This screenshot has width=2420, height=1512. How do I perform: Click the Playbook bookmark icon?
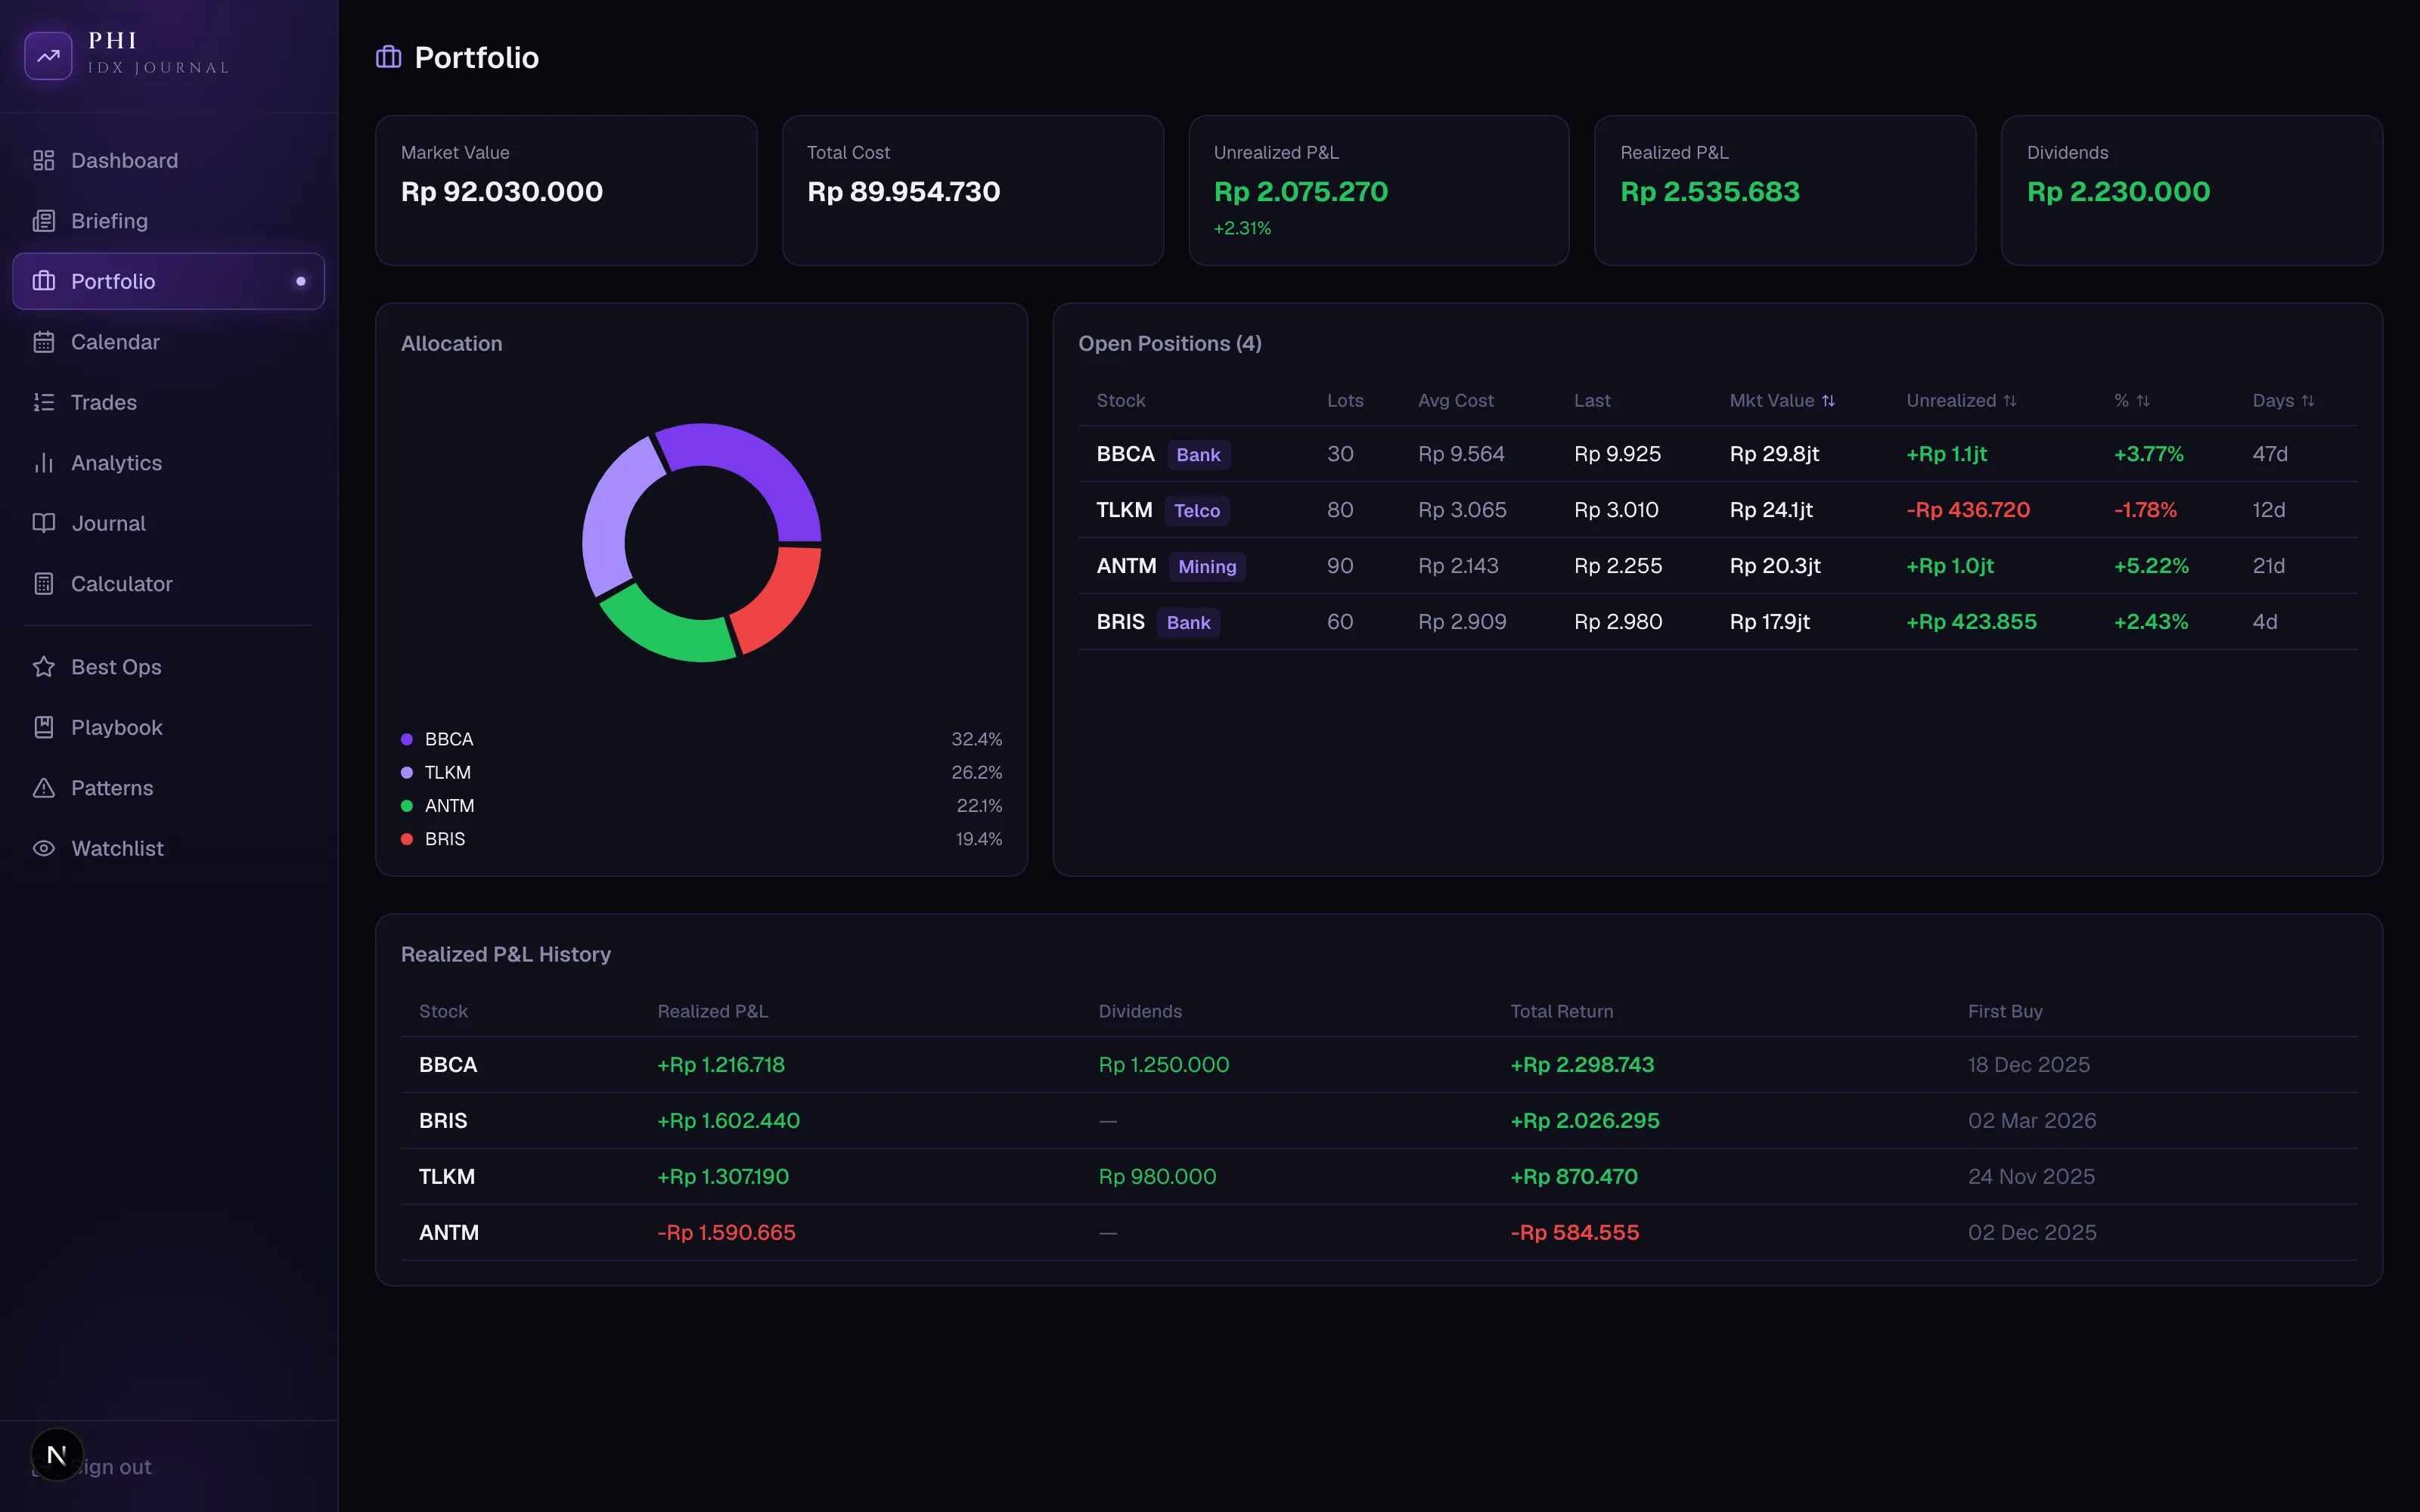click(x=43, y=727)
